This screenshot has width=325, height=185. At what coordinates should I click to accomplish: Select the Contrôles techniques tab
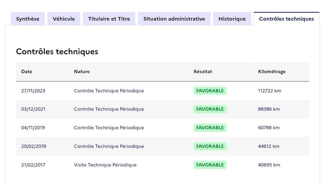286,19
